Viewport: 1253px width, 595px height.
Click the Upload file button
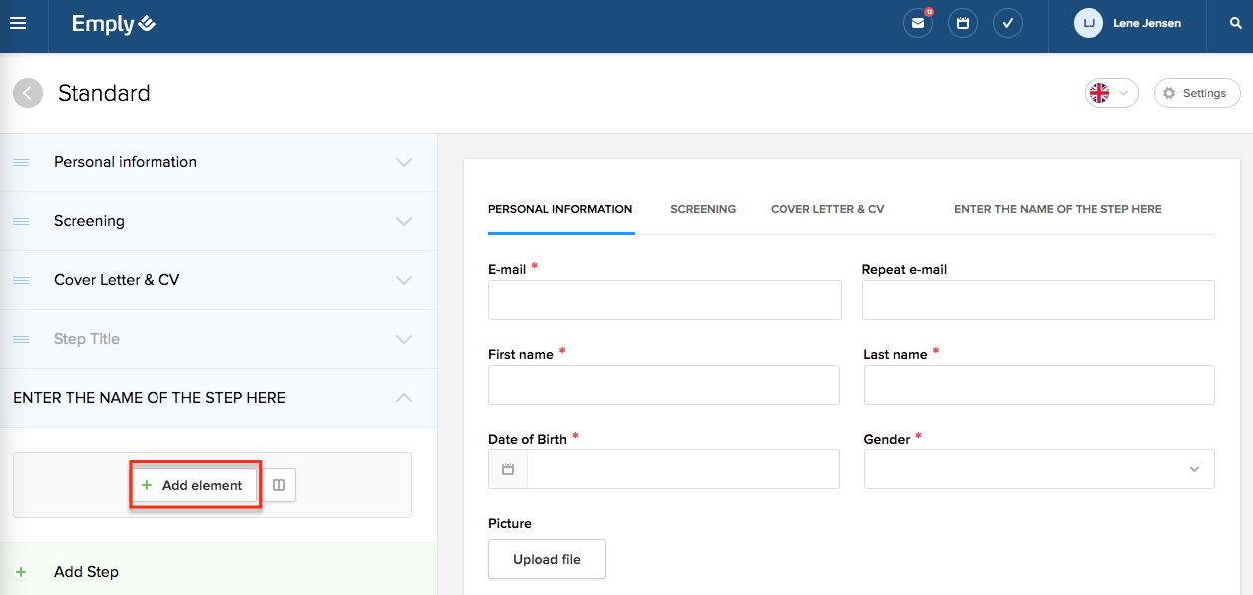547,559
